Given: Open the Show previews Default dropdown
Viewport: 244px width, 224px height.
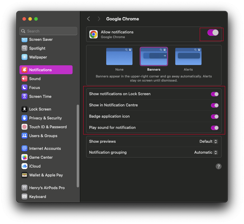Looking at the screenshot, I should pos(209,141).
